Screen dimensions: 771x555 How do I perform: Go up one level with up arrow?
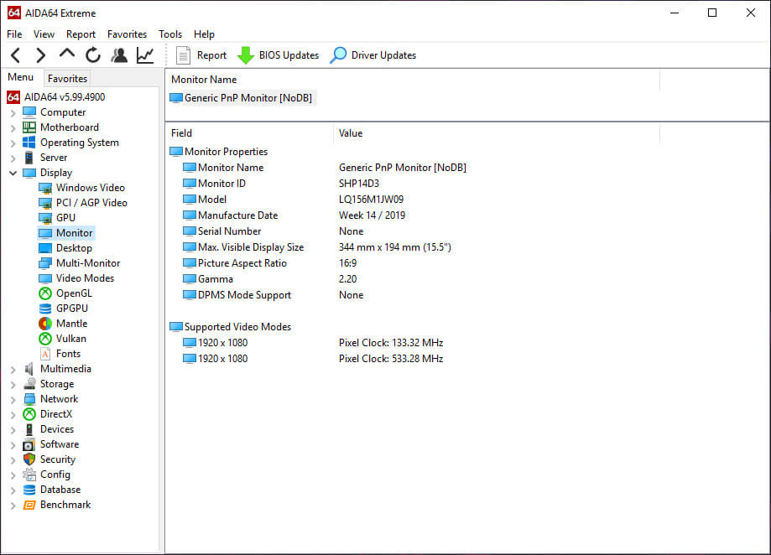click(x=67, y=54)
